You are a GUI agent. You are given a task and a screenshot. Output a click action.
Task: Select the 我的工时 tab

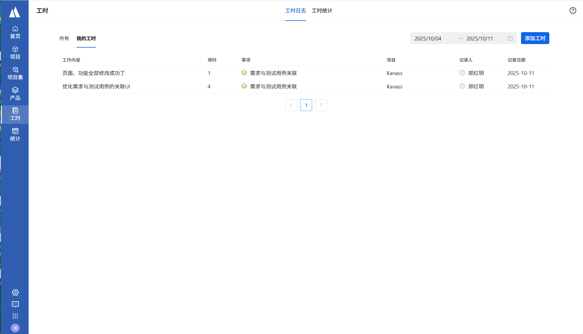(86, 38)
